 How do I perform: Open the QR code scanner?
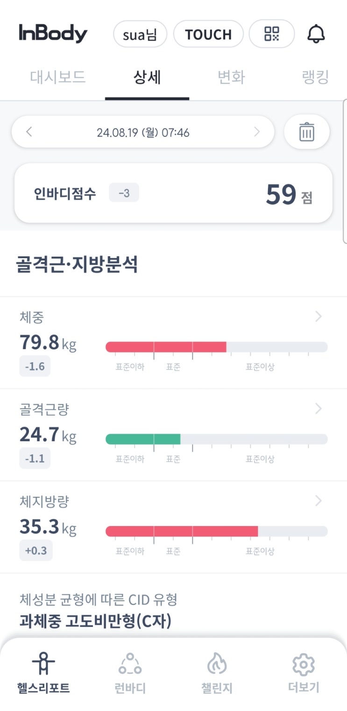click(x=271, y=34)
